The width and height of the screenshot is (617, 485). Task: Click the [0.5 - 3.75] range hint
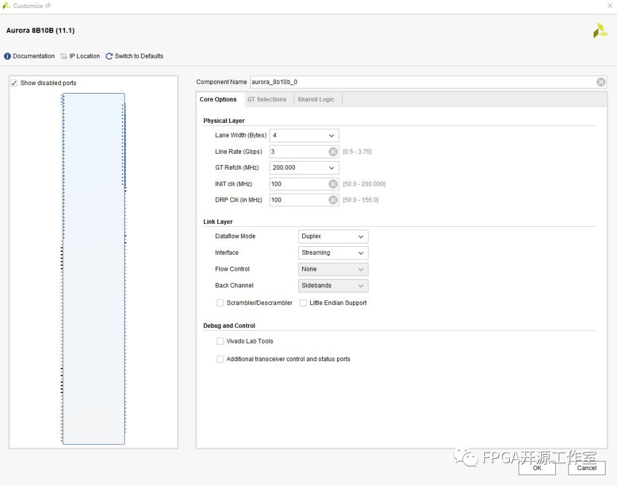[357, 151]
